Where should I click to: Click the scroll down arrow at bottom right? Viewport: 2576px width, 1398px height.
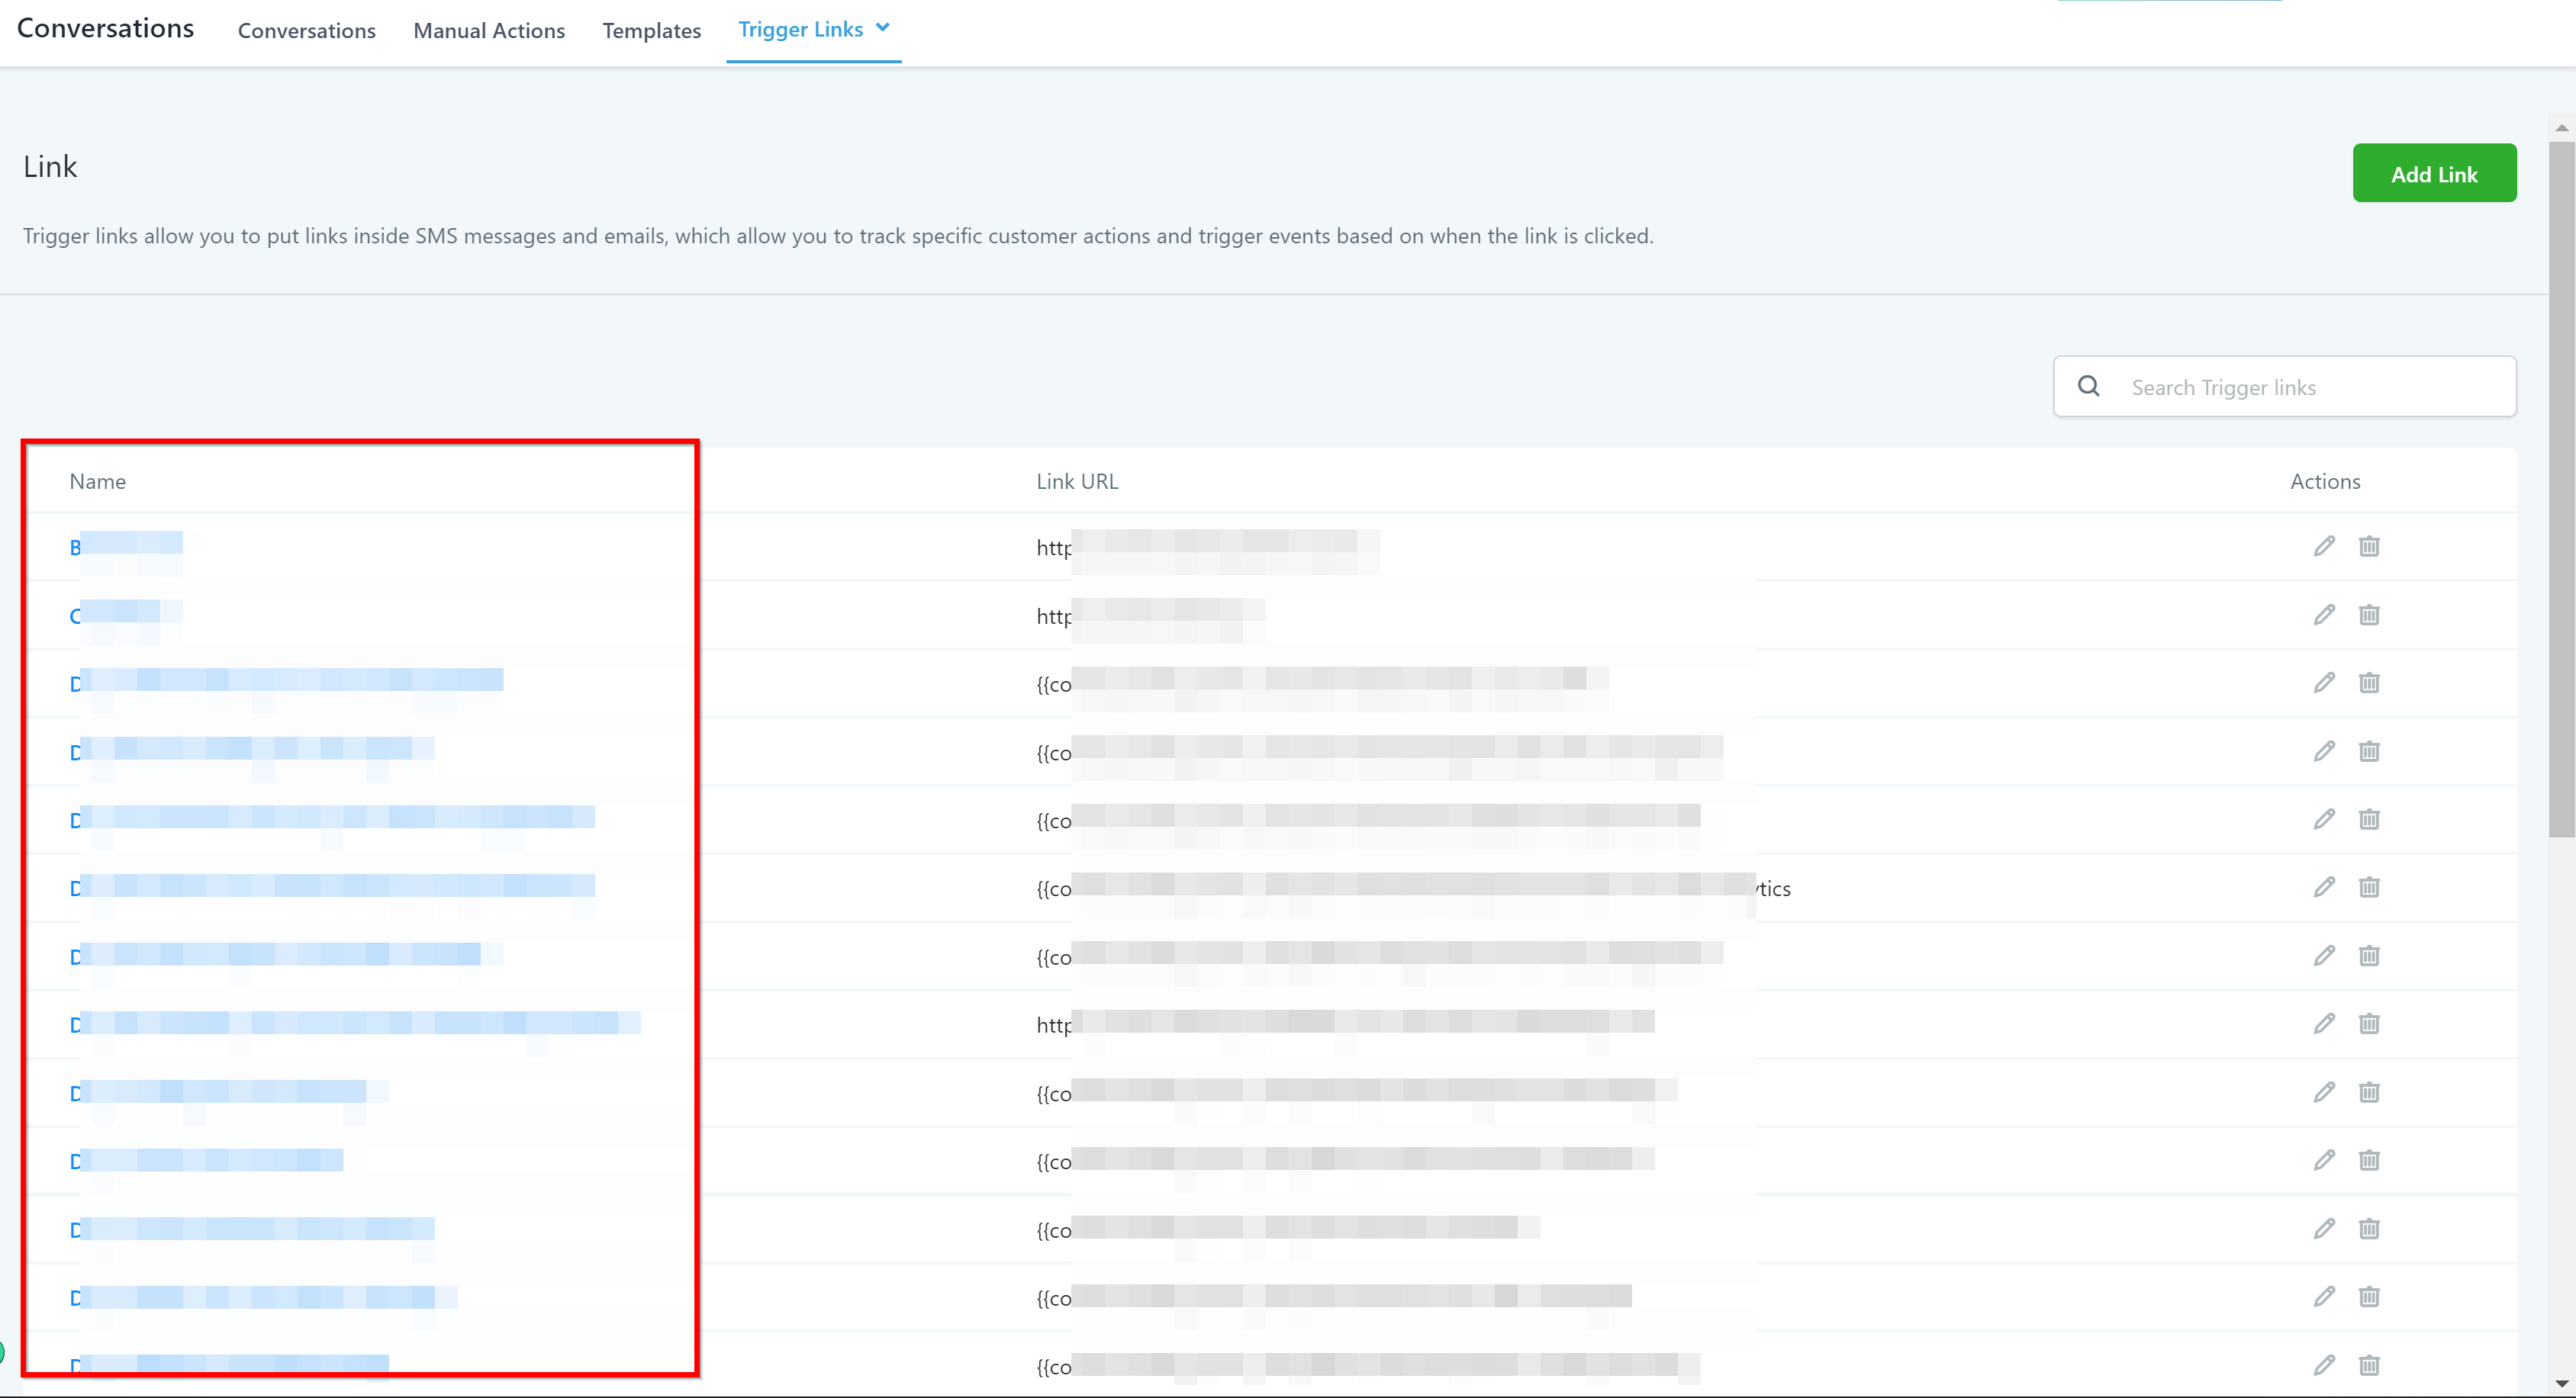(2561, 1385)
